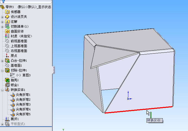The width and height of the screenshot is (188, 131).
Task: Click the 尖角折弯1 sharp bend icon
Action: (12, 95)
